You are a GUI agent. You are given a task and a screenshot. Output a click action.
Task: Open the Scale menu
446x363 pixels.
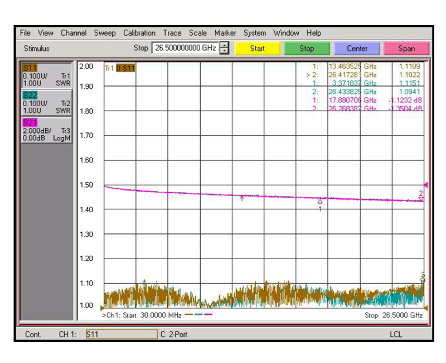[198, 33]
